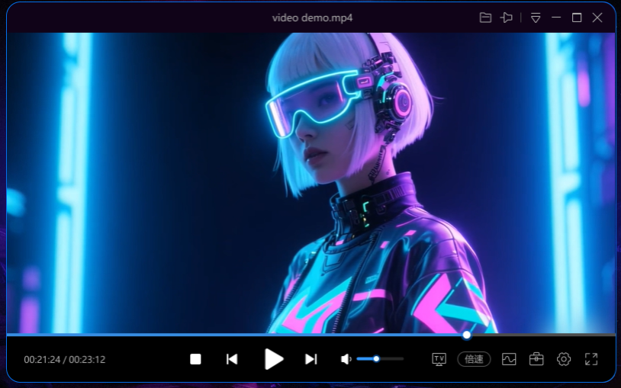Minimize the video player window

pos(556,18)
